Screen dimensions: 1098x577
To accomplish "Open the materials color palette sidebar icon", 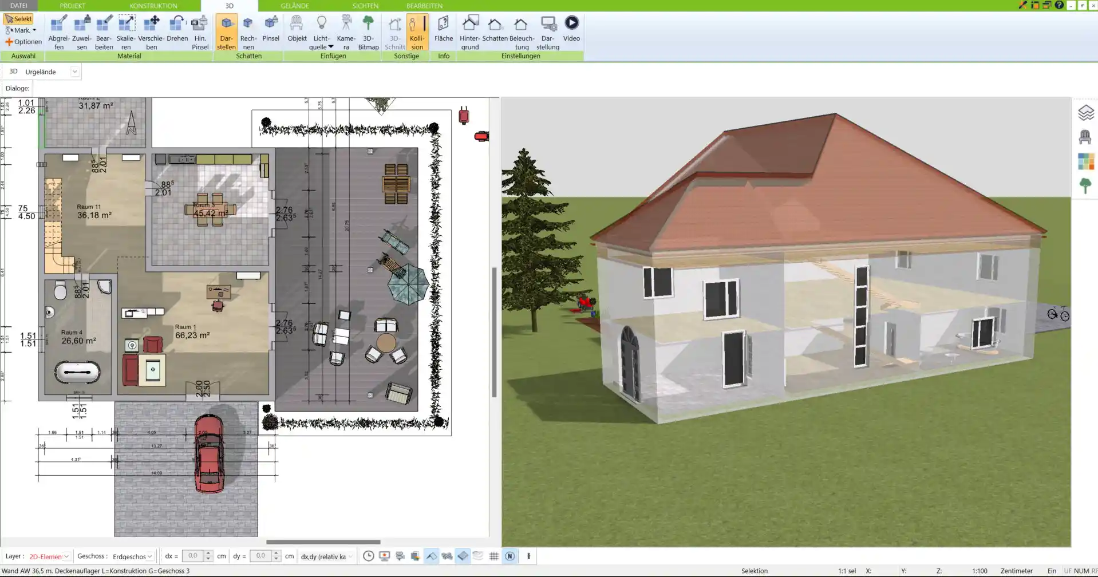I will pyautogui.click(x=1085, y=161).
